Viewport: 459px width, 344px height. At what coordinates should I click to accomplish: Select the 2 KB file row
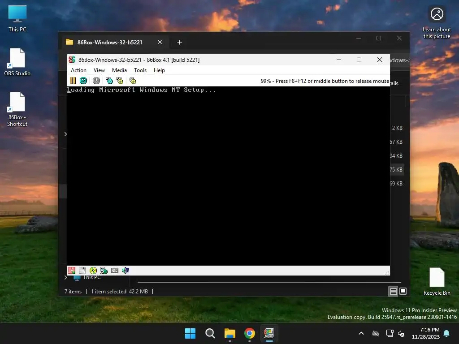[x=397, y=128]
